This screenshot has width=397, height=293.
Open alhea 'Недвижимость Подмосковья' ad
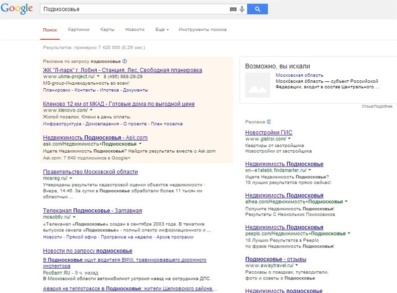[284, 195]
